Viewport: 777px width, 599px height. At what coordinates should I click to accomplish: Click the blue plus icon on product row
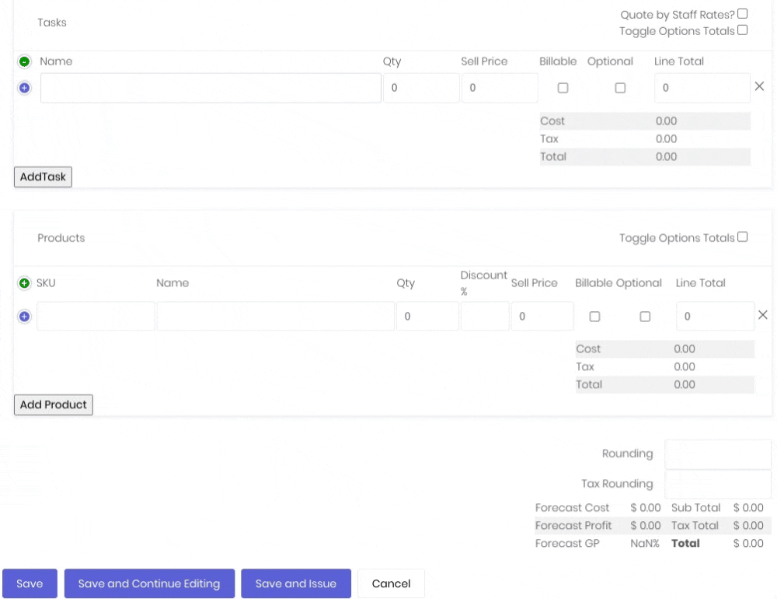click(x=24, y=316)
